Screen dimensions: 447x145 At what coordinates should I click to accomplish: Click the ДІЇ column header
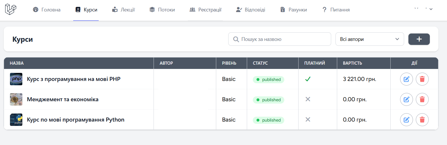tap(414, 63)
